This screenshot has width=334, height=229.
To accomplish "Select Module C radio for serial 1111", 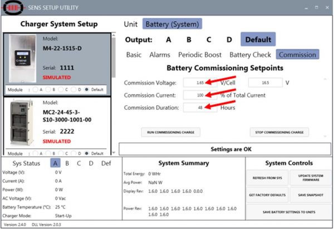I will [61, 90].
